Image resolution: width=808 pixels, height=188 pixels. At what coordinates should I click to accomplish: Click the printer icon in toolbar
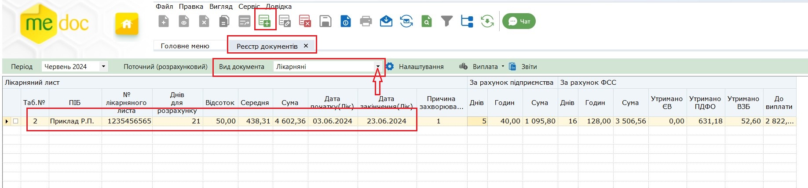click(x=366, y=21)
